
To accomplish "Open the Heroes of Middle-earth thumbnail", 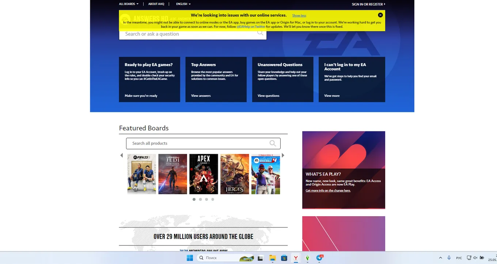I will pos(235,174).
